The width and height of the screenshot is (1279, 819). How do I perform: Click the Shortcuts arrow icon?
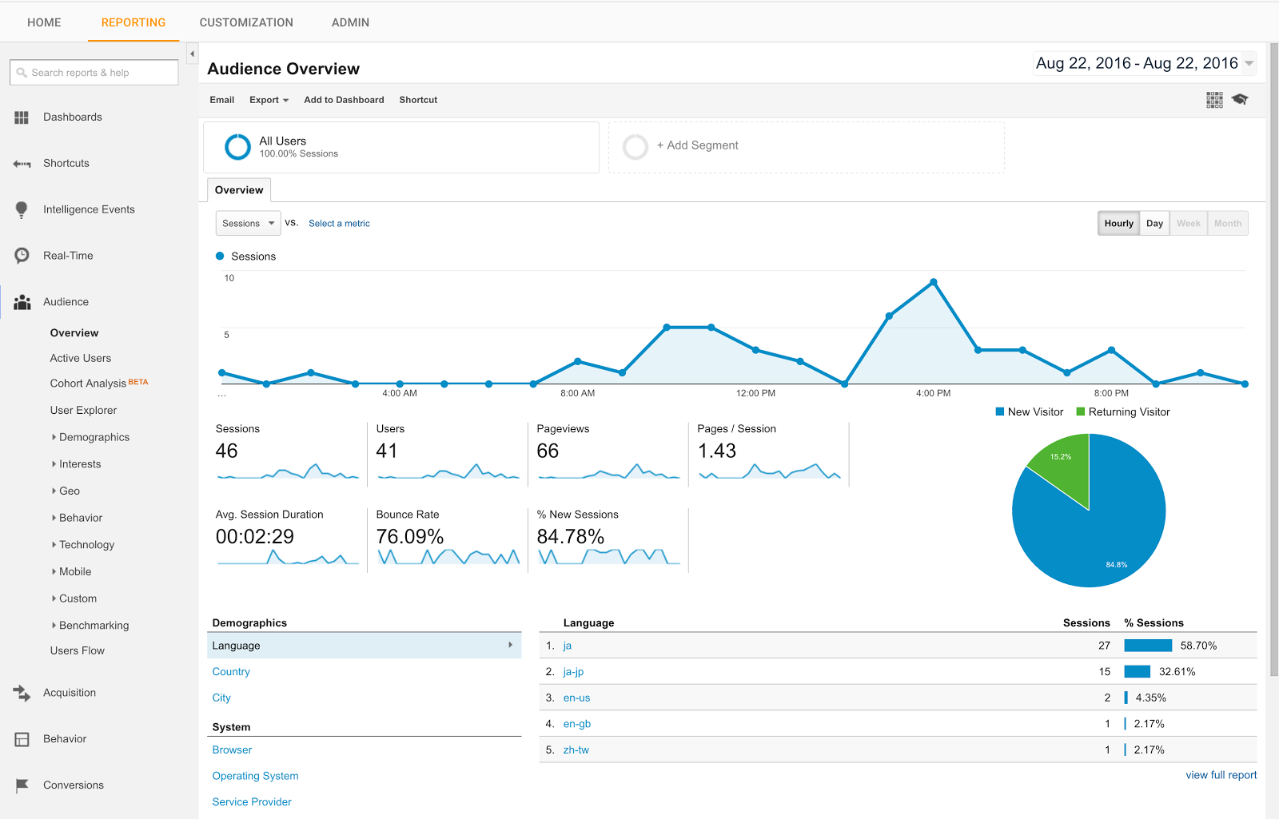click(22, 164)
